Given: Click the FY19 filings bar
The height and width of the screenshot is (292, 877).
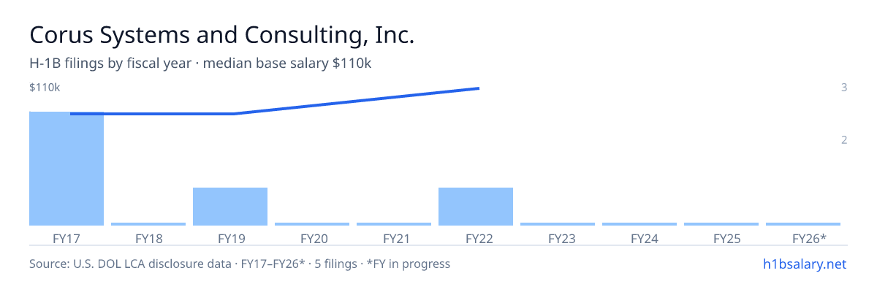Looking at the screenshot, I should [x=230, y=207].
